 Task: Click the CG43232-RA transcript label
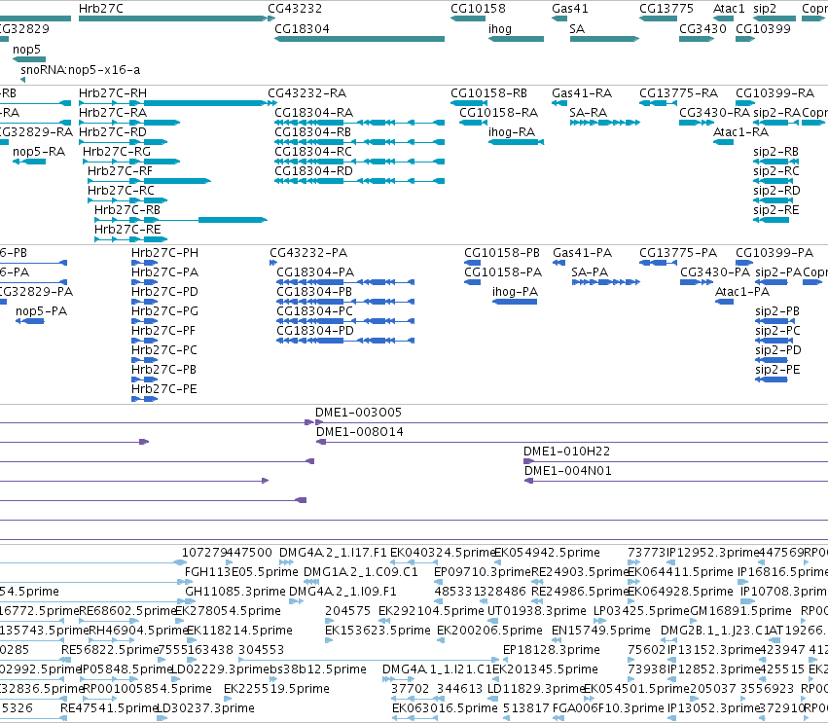click(306, 93)
